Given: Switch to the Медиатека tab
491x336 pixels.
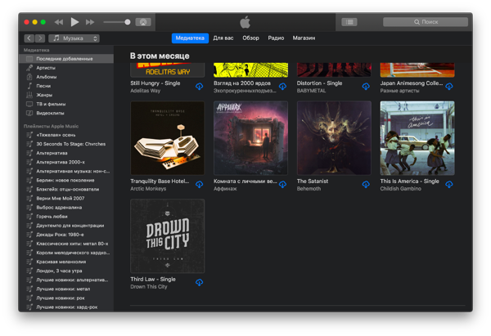Looking at the screenshot, I should point(190,38).
